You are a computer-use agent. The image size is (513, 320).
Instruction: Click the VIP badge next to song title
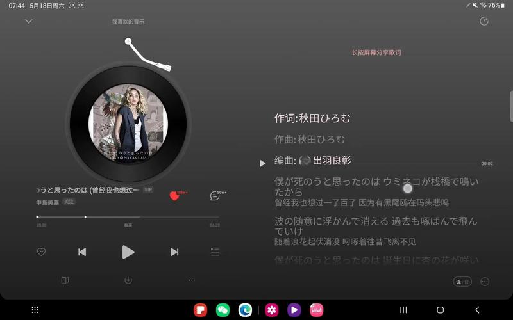click(148, 189)
